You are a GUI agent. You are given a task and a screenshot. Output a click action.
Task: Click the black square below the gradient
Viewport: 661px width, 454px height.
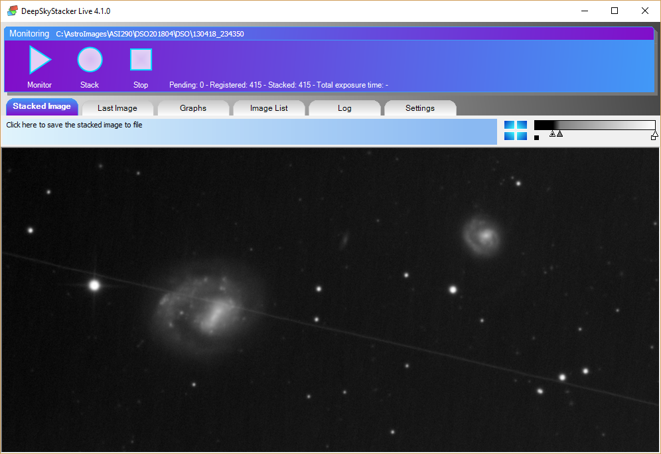tap(536, 138)
